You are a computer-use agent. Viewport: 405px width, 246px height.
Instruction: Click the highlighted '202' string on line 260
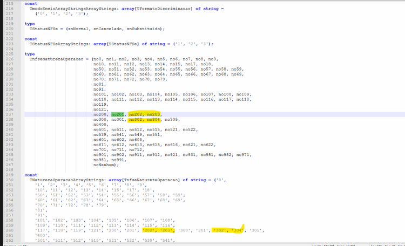point(148,230)
